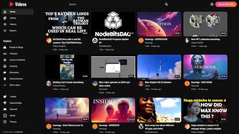Screen dimensions: 239x134
Task: Open Peaky Insights avatar on Batman video
Action: pyautogui.click(x=49, y=40)
